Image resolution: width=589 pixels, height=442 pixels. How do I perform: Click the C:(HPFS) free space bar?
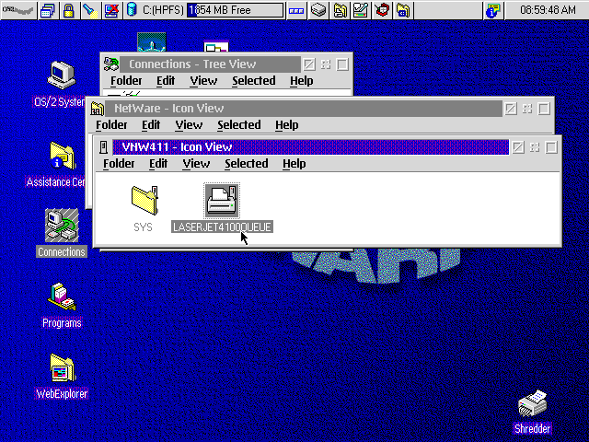(236, 10)
